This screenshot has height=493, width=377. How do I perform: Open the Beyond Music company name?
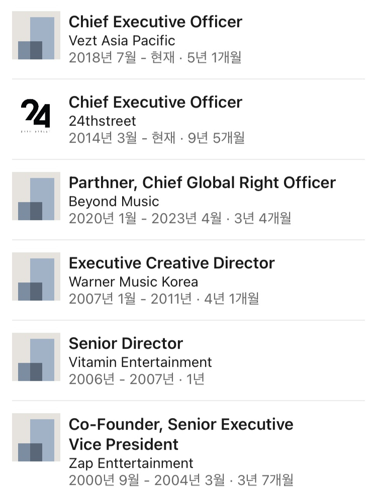pyautogui.click(x=114, y=202)
